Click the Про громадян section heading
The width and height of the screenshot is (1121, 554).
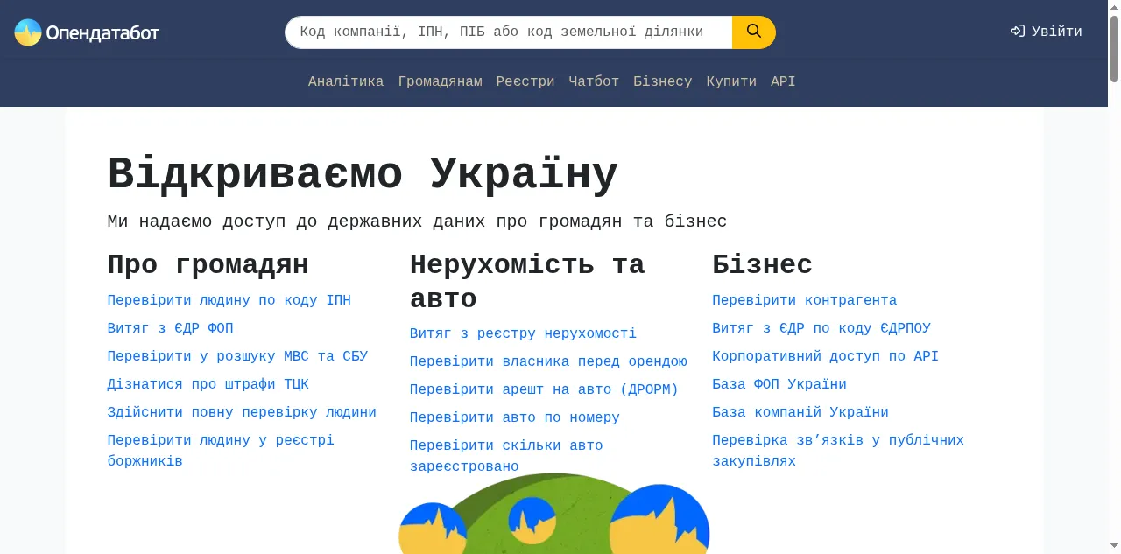tap(208, 264)
